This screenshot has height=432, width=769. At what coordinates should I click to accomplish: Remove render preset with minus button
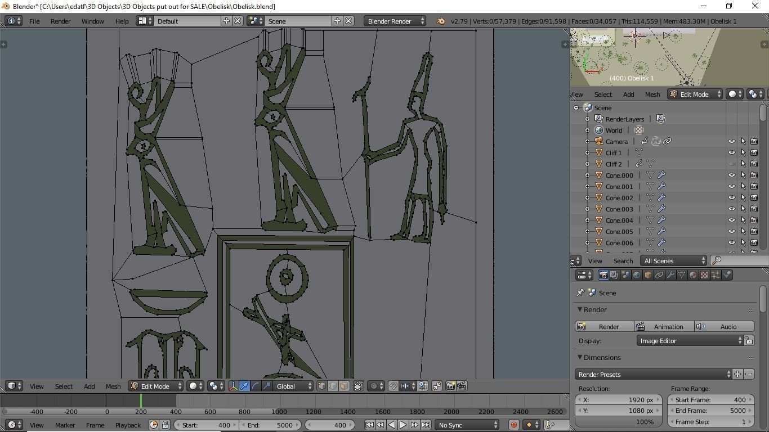[749, 375]
